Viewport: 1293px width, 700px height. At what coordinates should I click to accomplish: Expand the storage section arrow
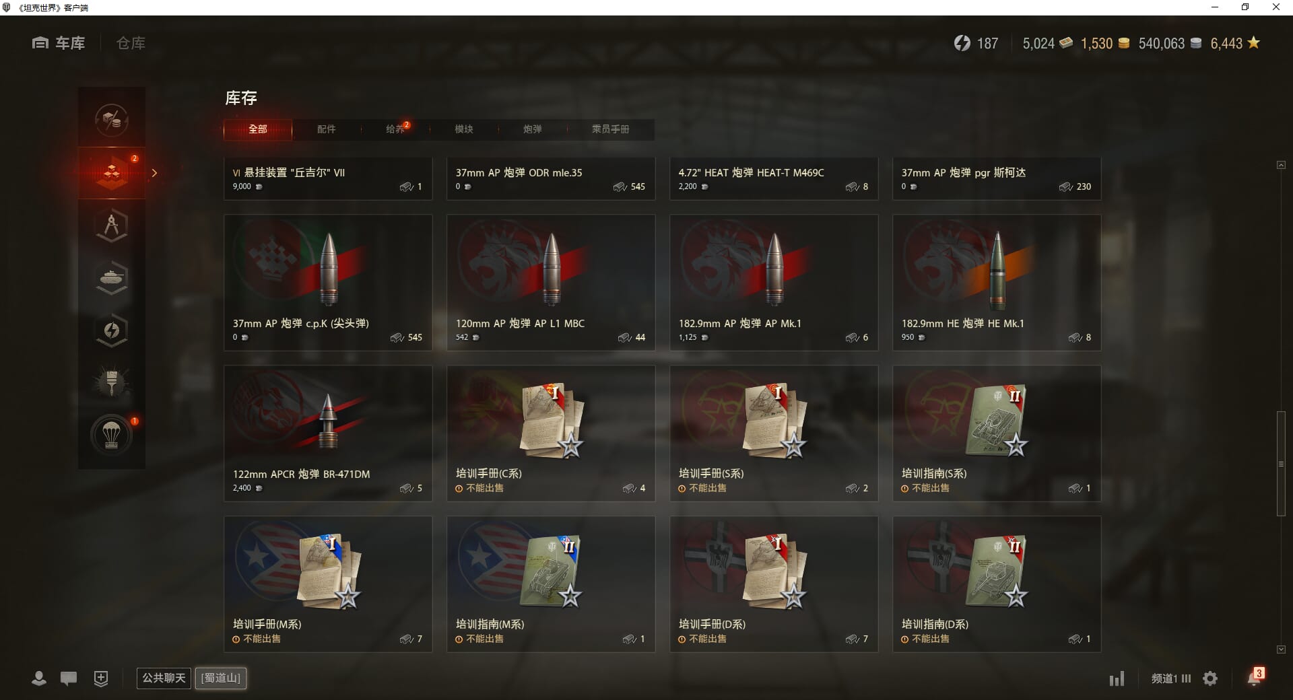point(154,173)
